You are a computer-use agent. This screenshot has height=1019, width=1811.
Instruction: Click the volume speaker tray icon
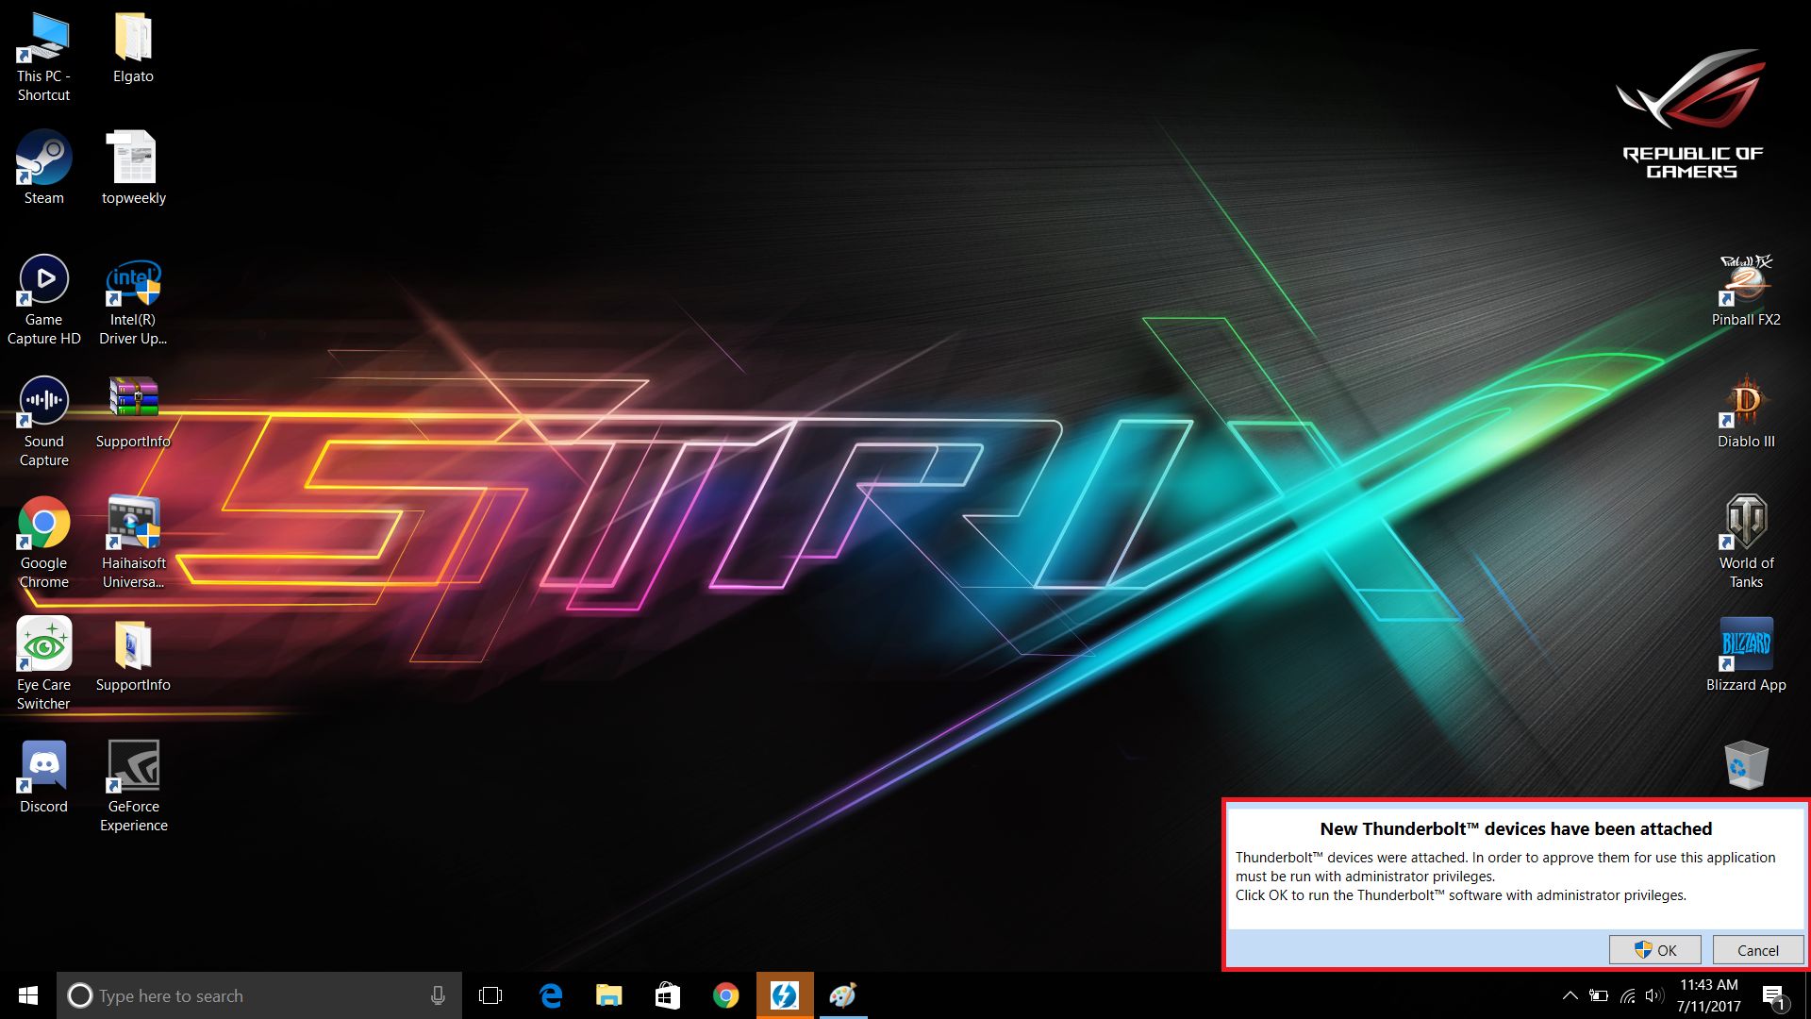click(x=1654, y=995)
